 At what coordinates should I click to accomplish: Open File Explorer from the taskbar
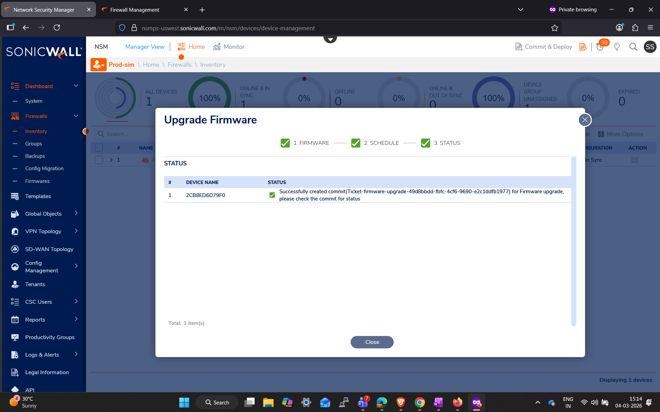coord(268,402)
